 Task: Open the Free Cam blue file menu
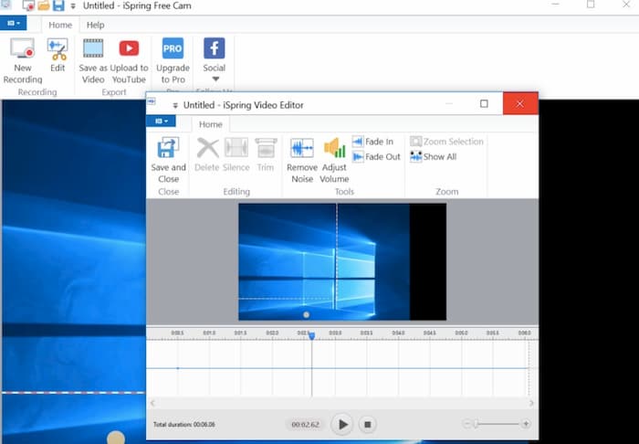tap(15, 25)
